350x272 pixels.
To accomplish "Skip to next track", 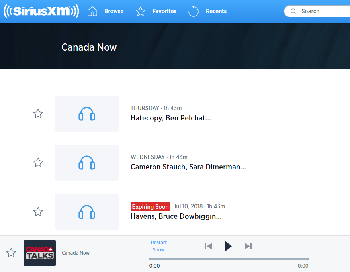I will (248, 246).
